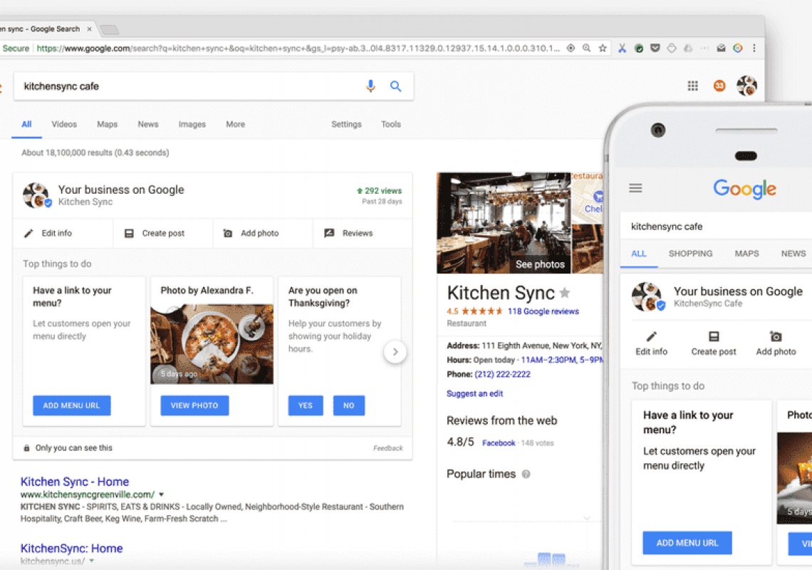Select NEWS tab on phone
The width and height of the screenshot is (812, 570).
pos(793,254)
